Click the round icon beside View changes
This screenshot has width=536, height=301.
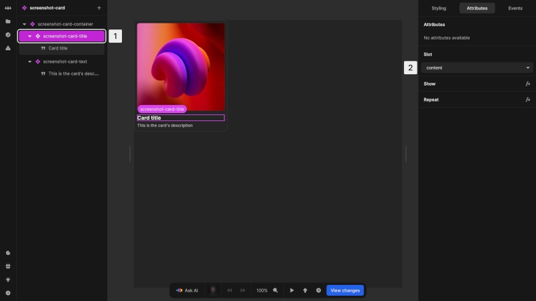tap(319, 290)
